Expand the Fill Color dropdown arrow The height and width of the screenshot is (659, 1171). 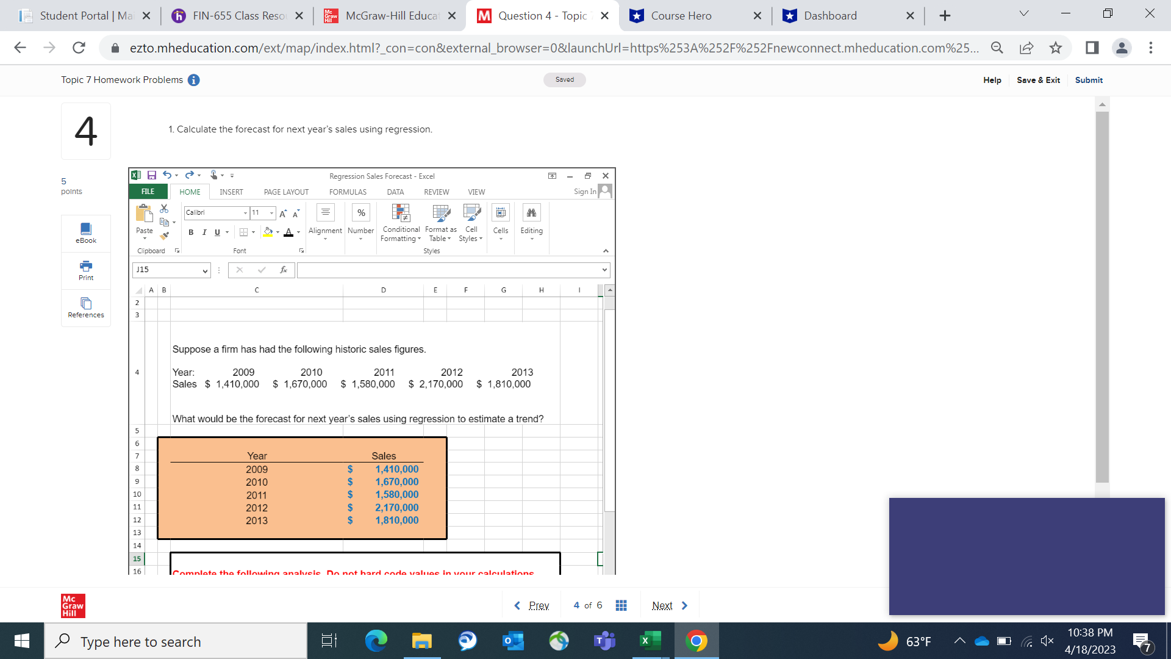(x=278, y=232)
